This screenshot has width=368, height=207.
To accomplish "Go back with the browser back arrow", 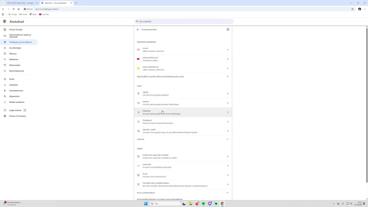I will 3,9.
